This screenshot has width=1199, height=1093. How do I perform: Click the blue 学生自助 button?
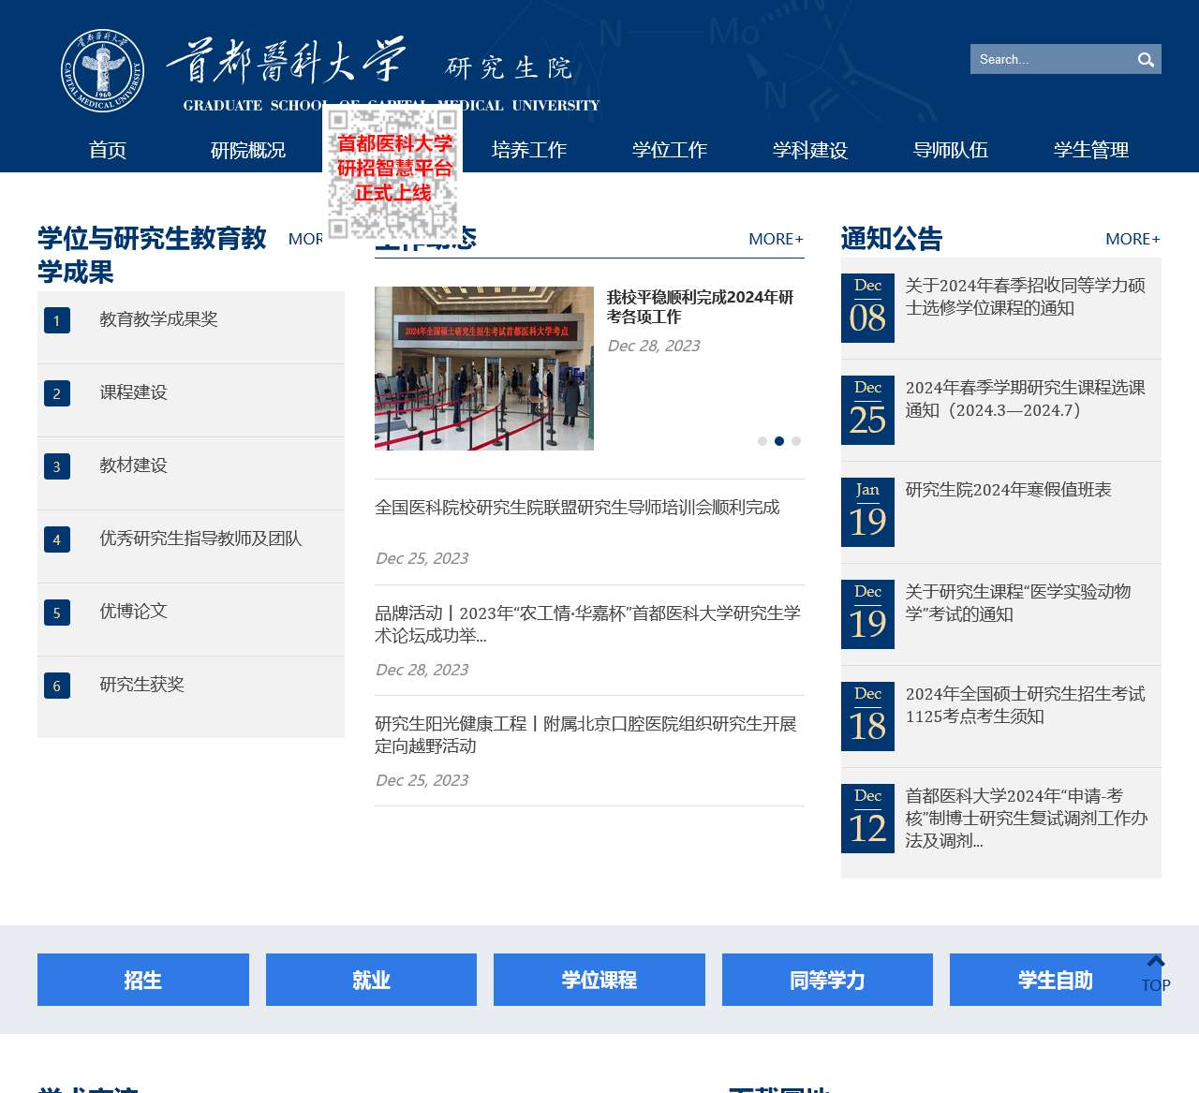pyautogui.click(x=1056, y=980)
